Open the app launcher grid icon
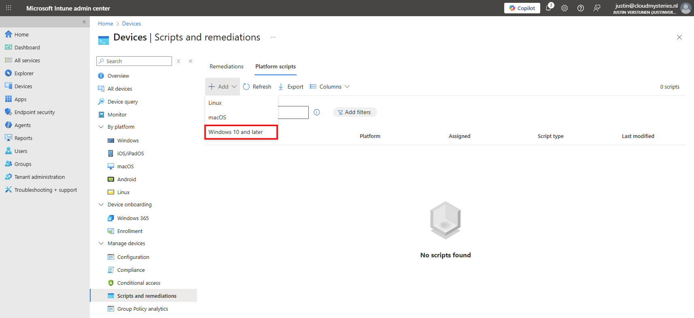The image size is (694, 318). [8, 8]
